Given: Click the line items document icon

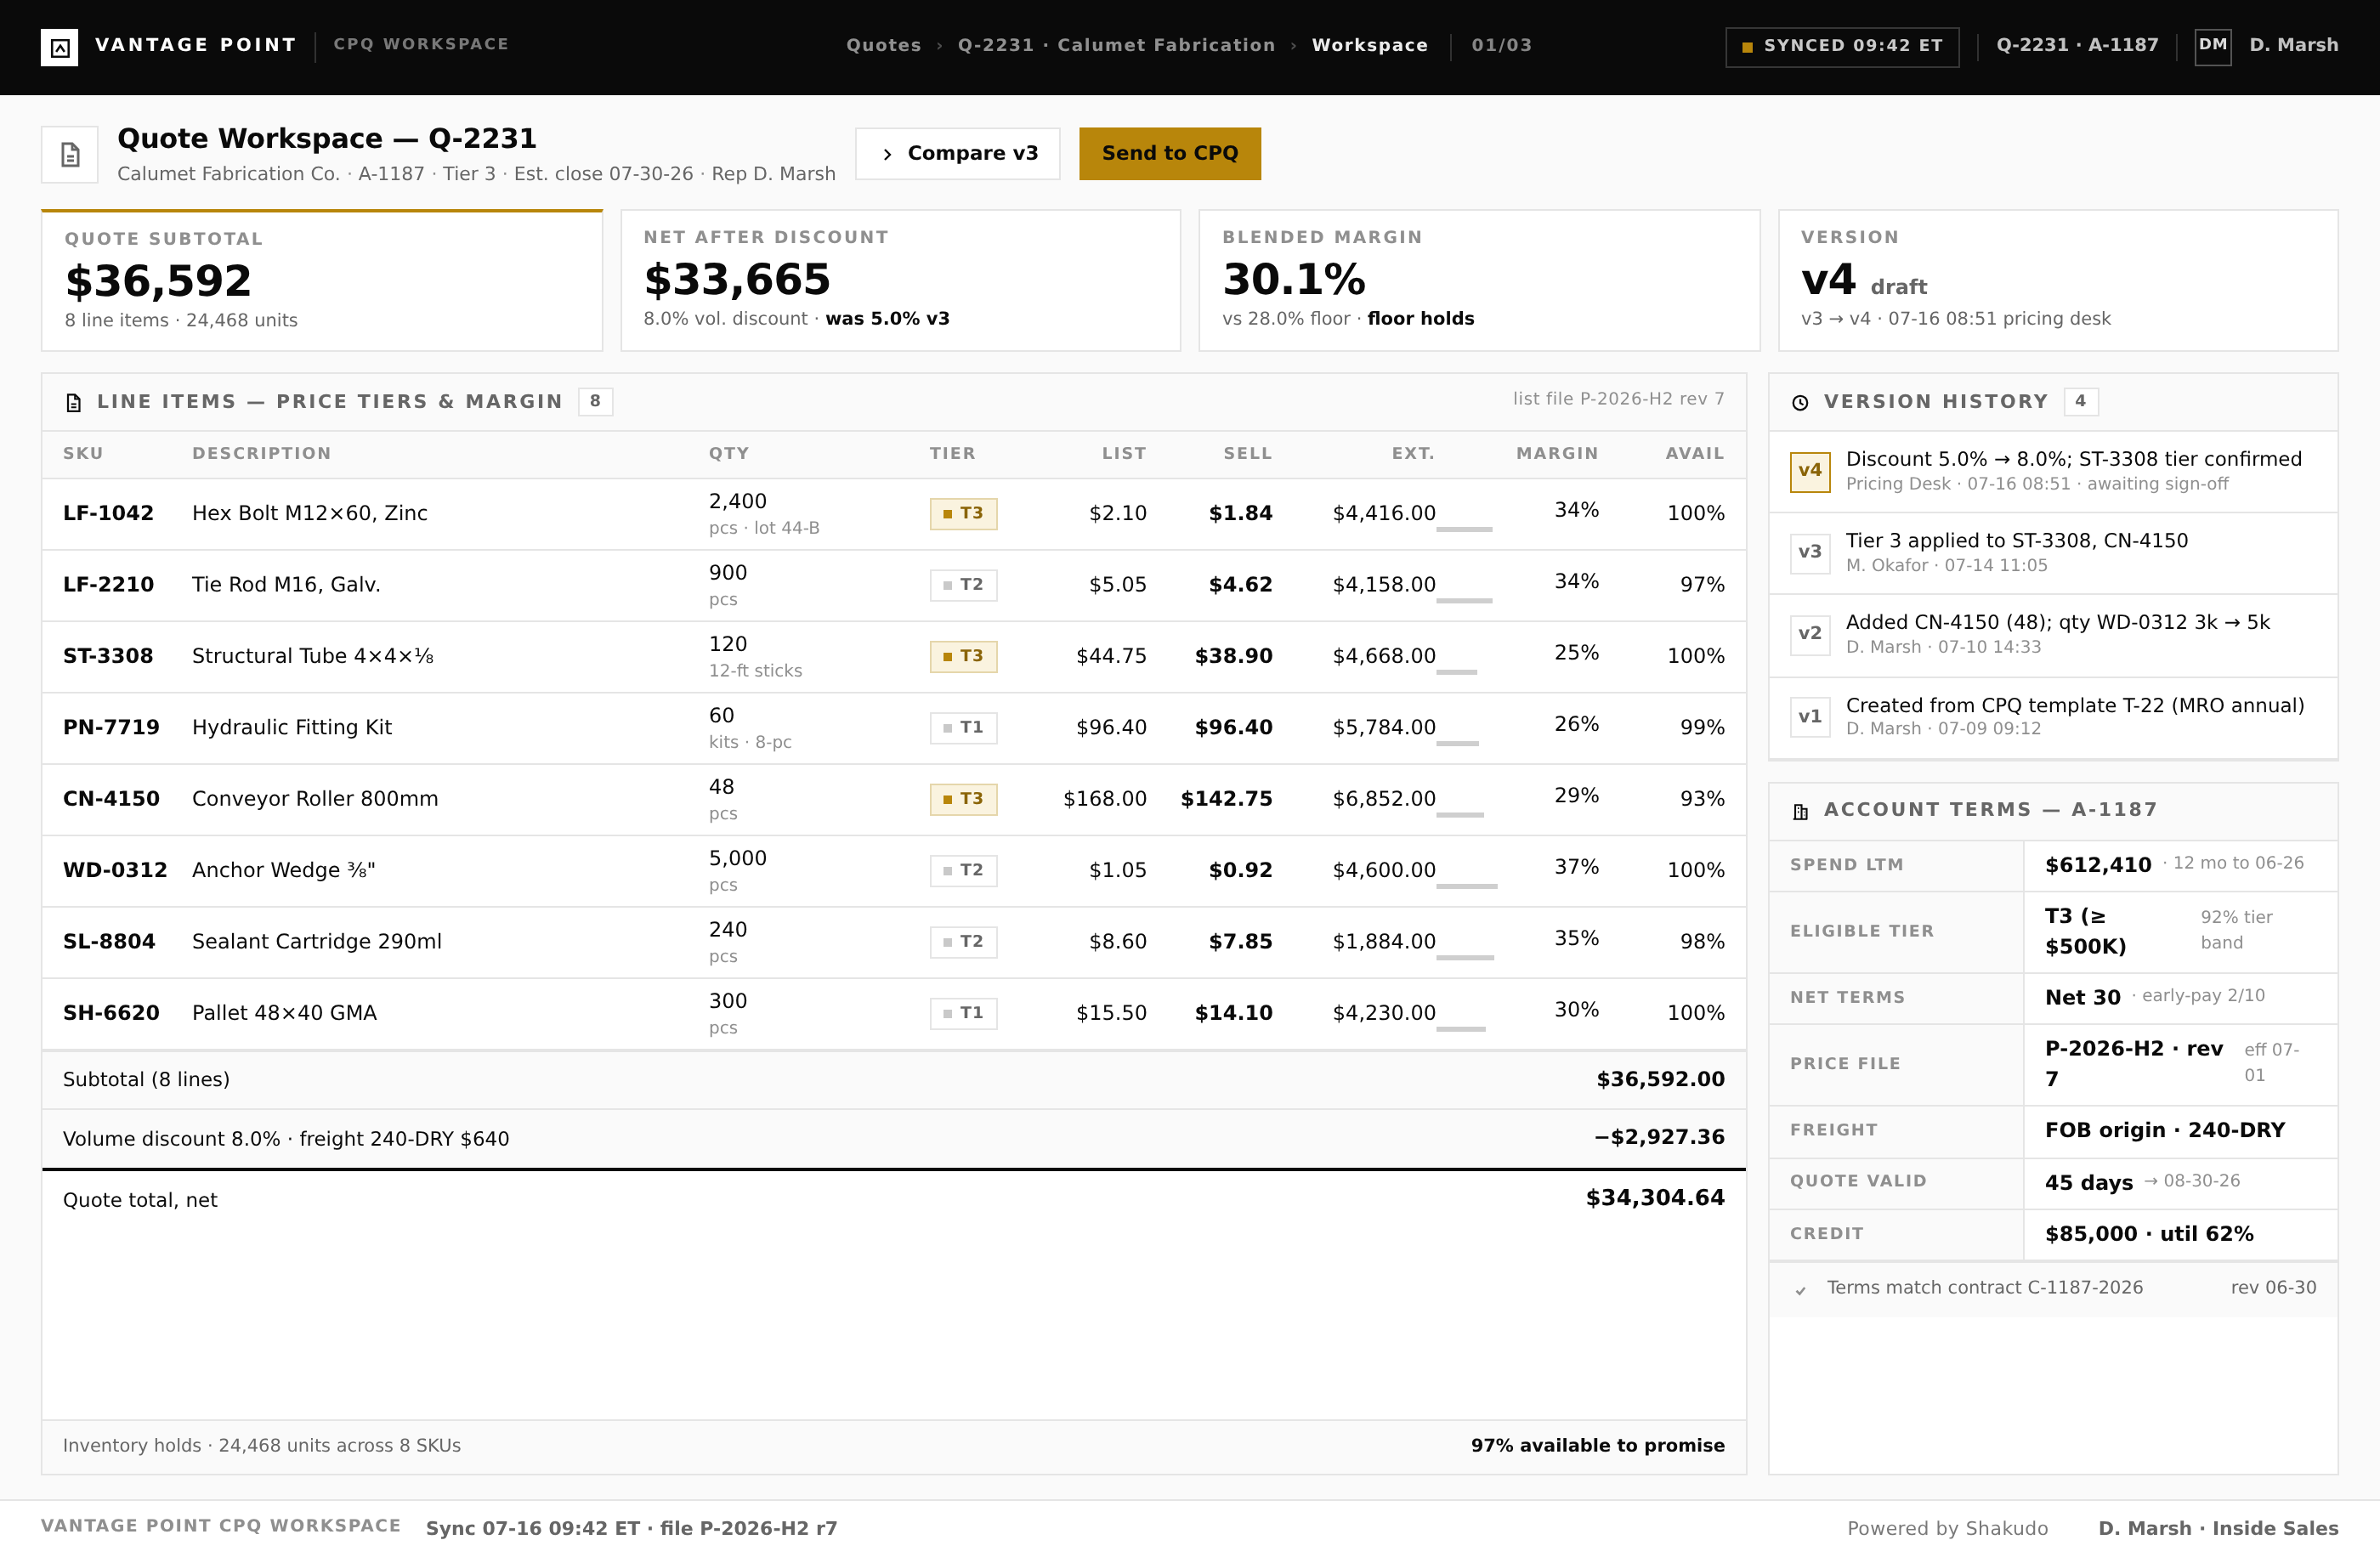Looking at the screenshot, I should click(73, 403).
